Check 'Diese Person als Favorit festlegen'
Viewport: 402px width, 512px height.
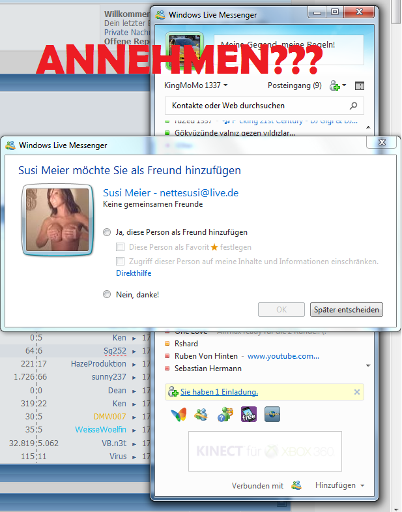[x=120, y=247]
